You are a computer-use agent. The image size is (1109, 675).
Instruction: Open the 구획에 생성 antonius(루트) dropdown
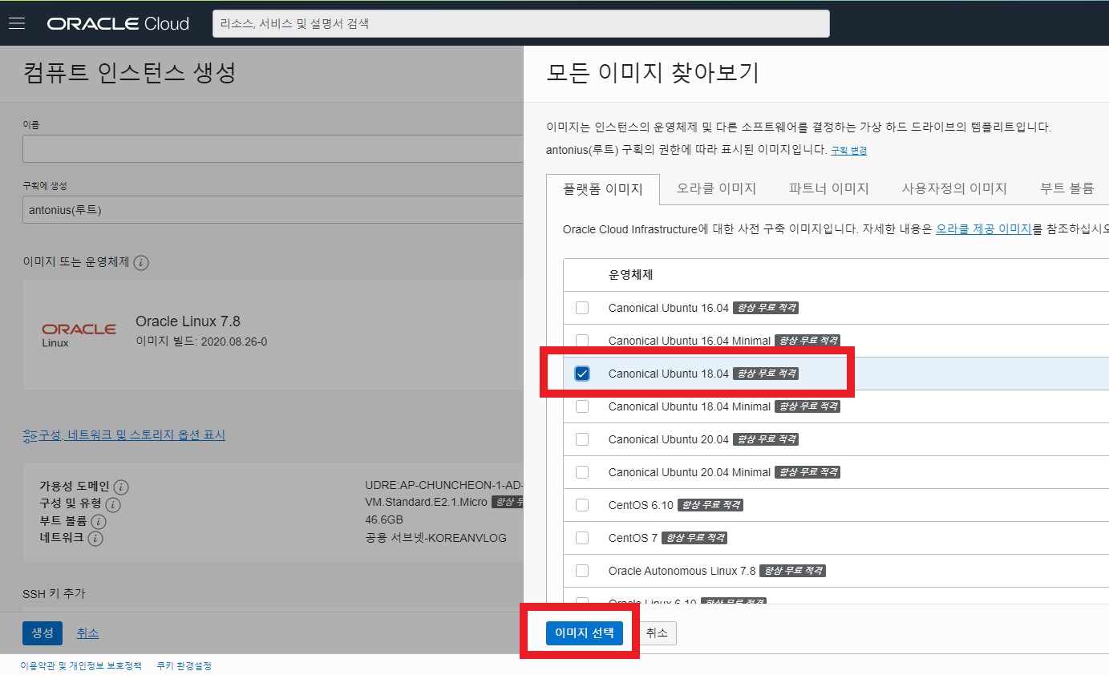pos(273,210)
